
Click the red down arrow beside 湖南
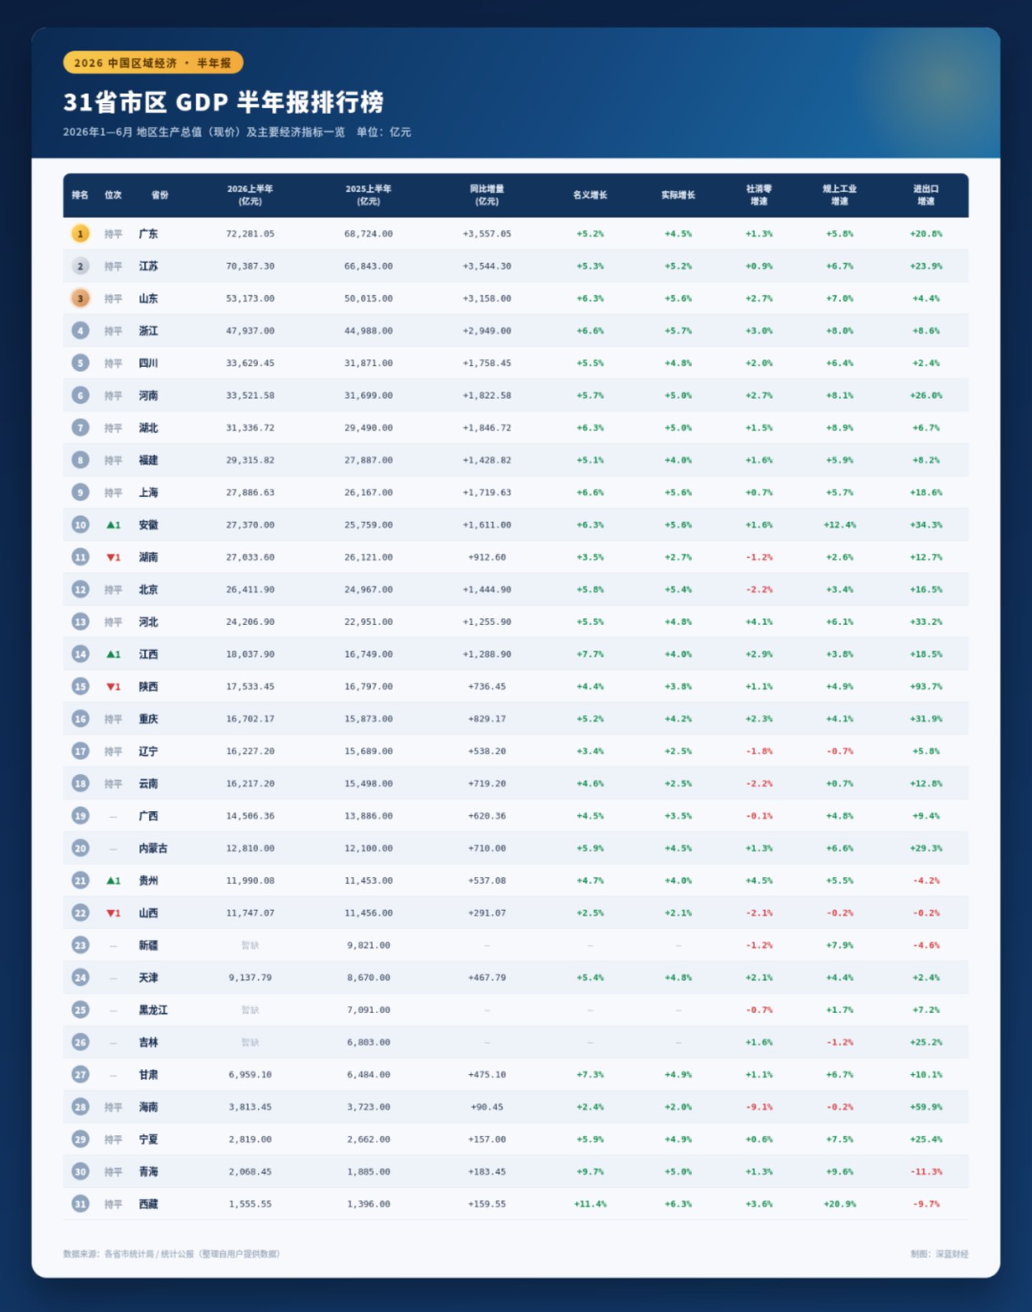[110, 557]
